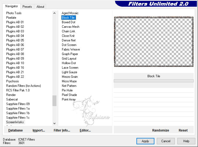Select the ScreenWorks category
The height and width of the screenshot is (147, 198).
point(15,122)
